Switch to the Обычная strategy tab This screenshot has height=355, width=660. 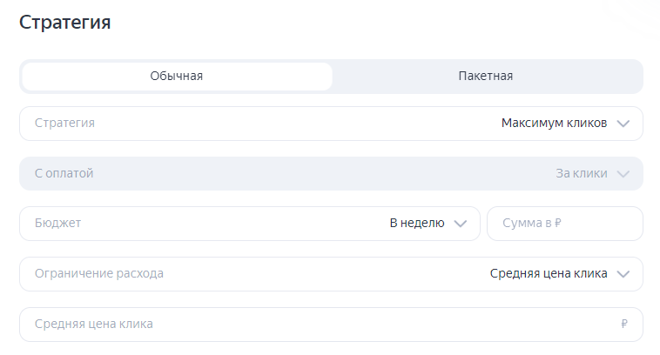(x=178, y=76)
